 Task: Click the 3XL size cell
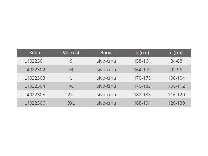tap(71, 103)
